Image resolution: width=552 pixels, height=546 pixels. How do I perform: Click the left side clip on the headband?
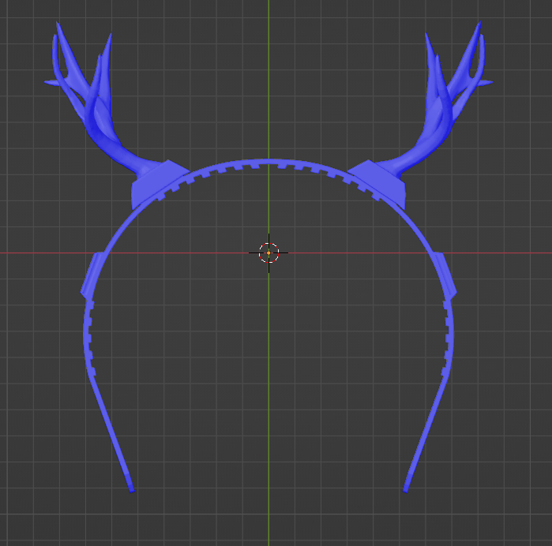click(92, 276)
